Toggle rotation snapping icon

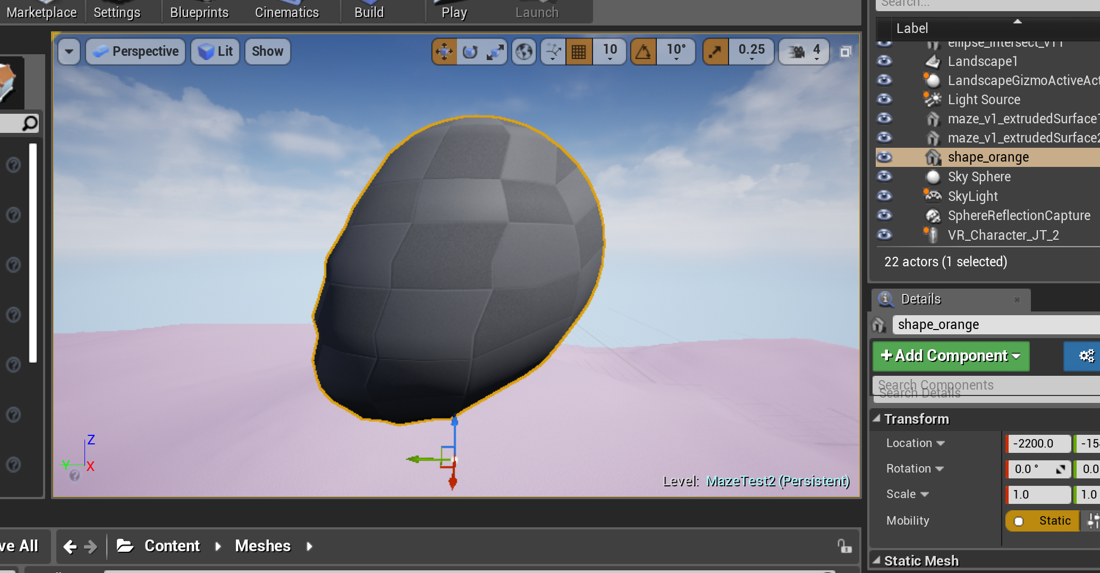(644, 52)
